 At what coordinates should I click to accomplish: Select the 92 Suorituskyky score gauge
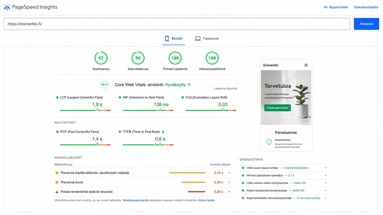click(101, 58)
